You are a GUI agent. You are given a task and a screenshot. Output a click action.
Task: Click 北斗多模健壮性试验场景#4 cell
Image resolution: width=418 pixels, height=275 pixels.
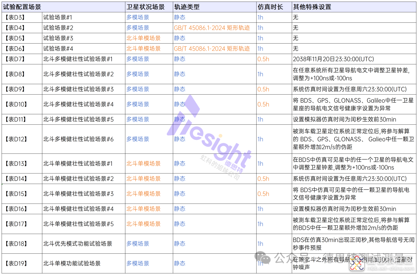(84, 104)
